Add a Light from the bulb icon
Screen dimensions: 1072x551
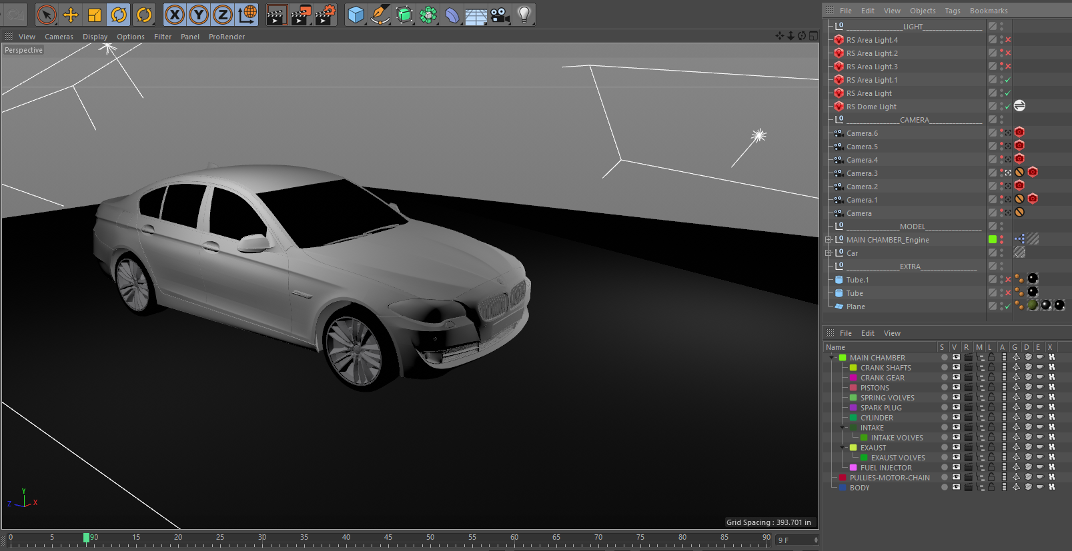524,15
